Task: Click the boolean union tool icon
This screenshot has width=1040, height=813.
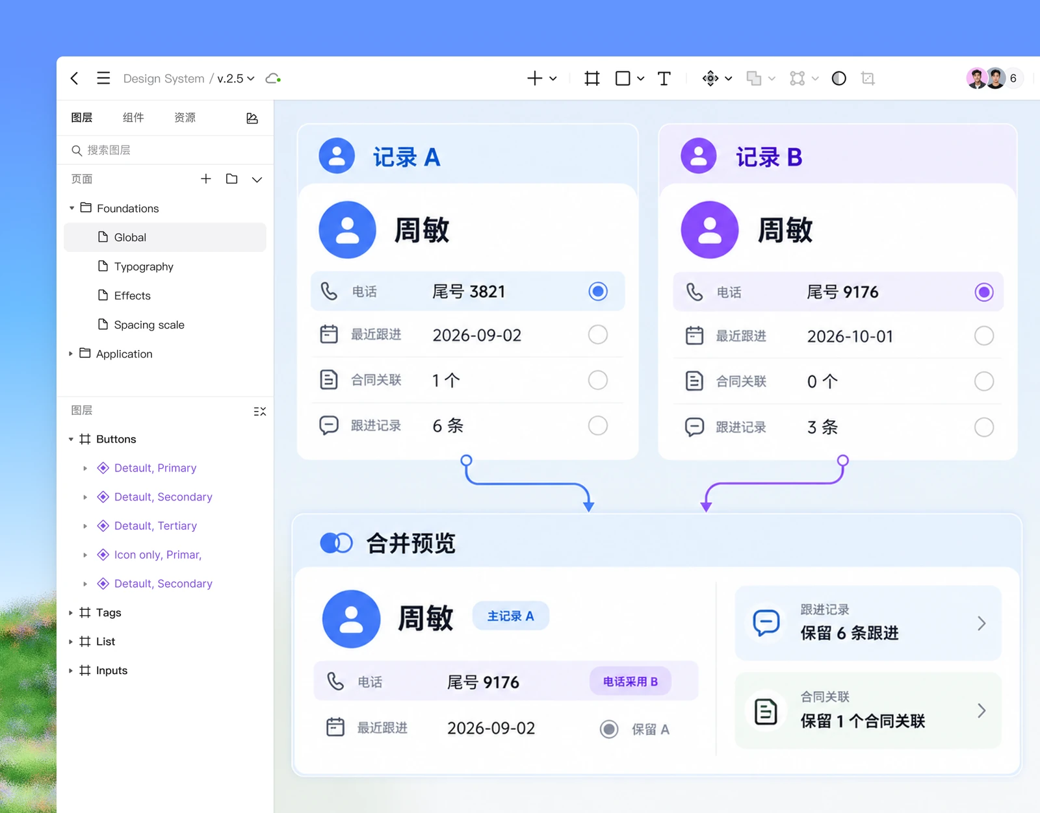Action: [x=754, y=79]
